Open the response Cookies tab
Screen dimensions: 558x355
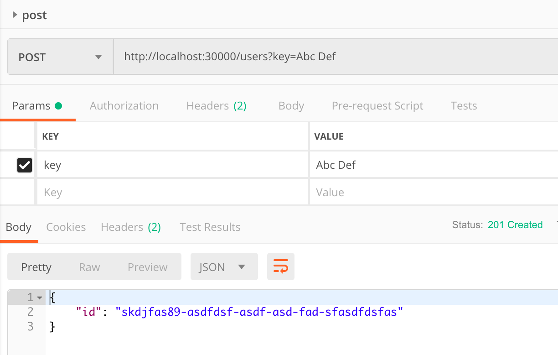[66, 227]
